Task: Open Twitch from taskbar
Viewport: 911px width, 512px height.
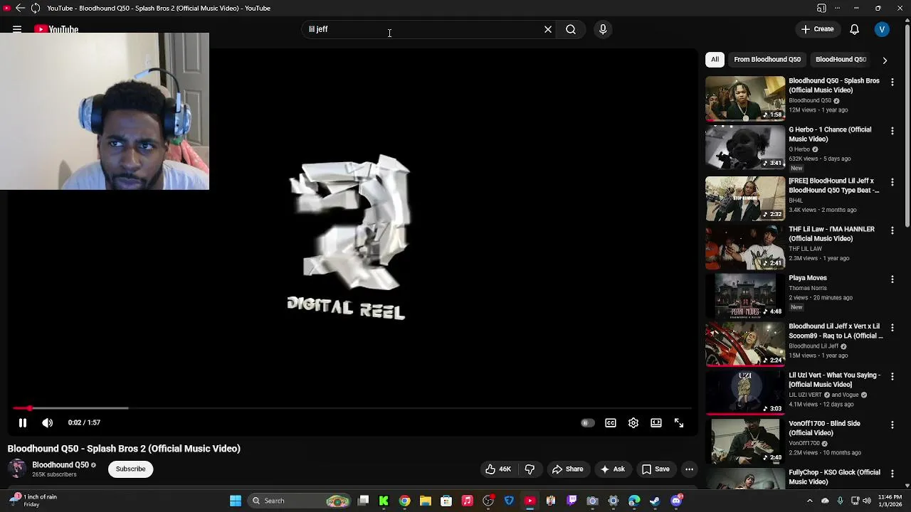Action: click(572, 501)
